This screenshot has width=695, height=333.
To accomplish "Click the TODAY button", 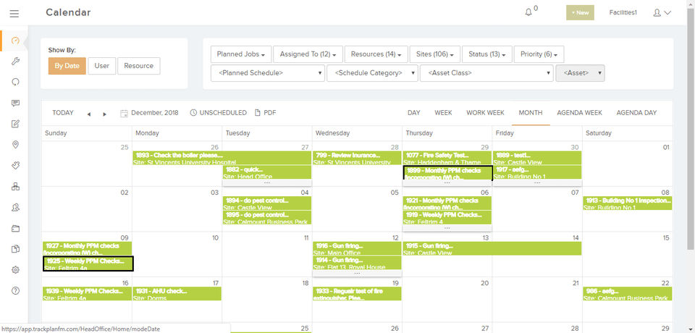I will pyautogui.click(x=63, y=113).
